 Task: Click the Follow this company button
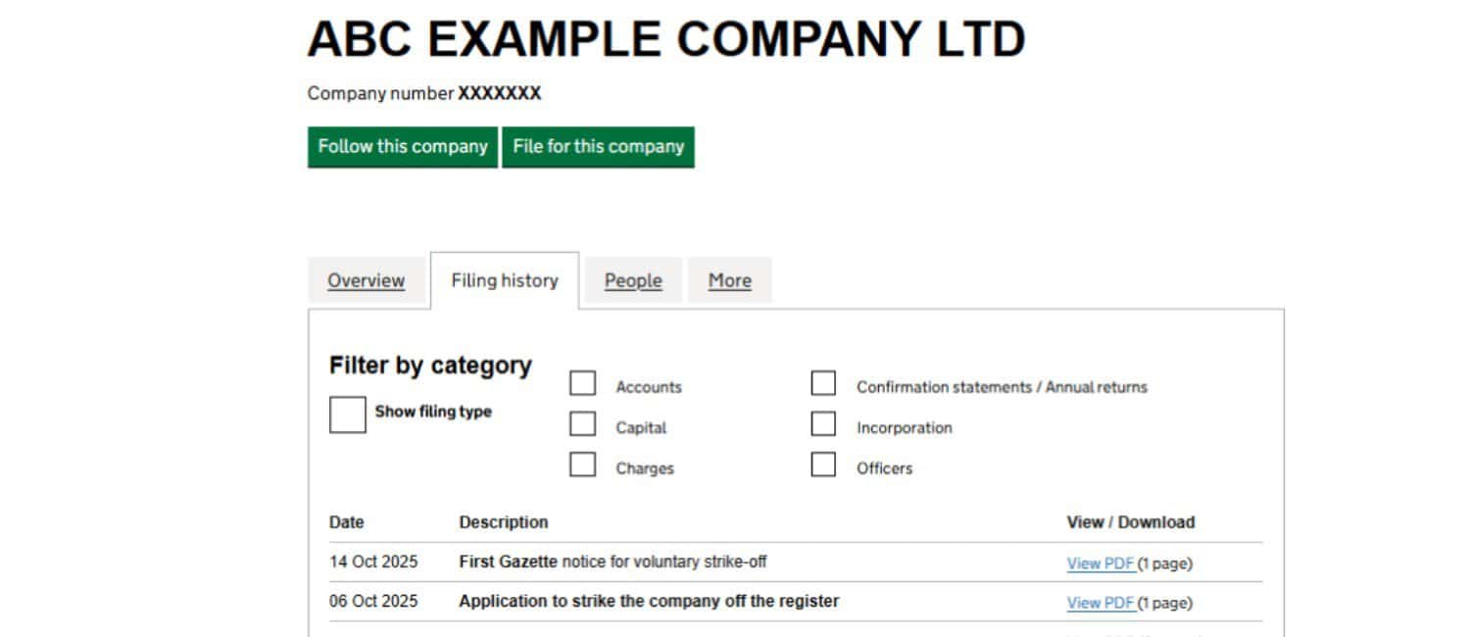coord(402,147)
